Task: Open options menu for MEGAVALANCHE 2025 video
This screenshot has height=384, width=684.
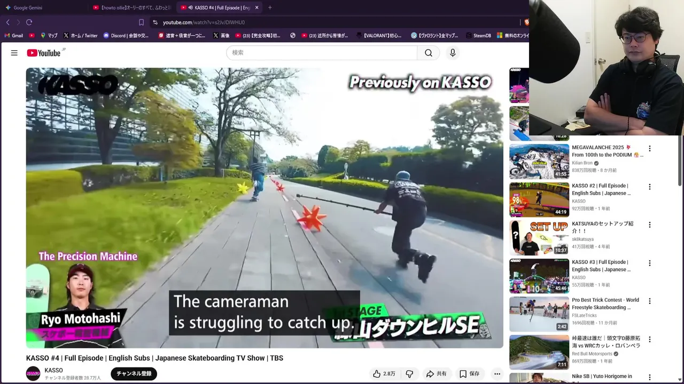Action: tap(650, 149)
